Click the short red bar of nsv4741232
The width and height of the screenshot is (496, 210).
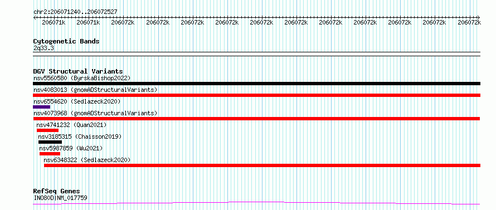coord(47,130)
